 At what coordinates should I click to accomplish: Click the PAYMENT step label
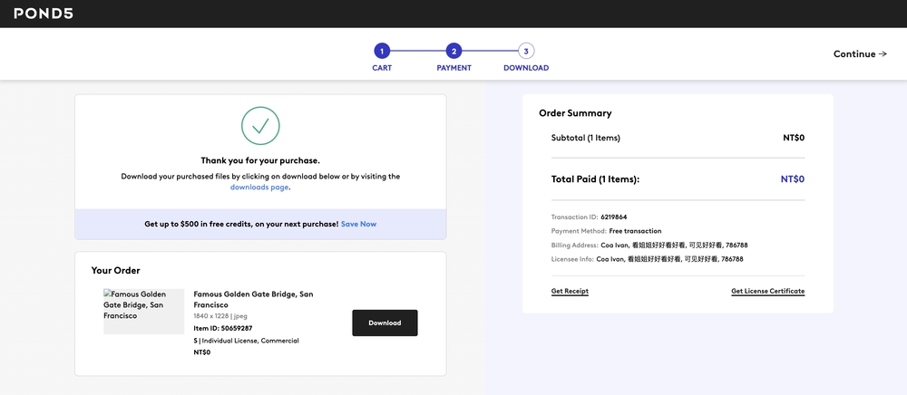point(454,68)
